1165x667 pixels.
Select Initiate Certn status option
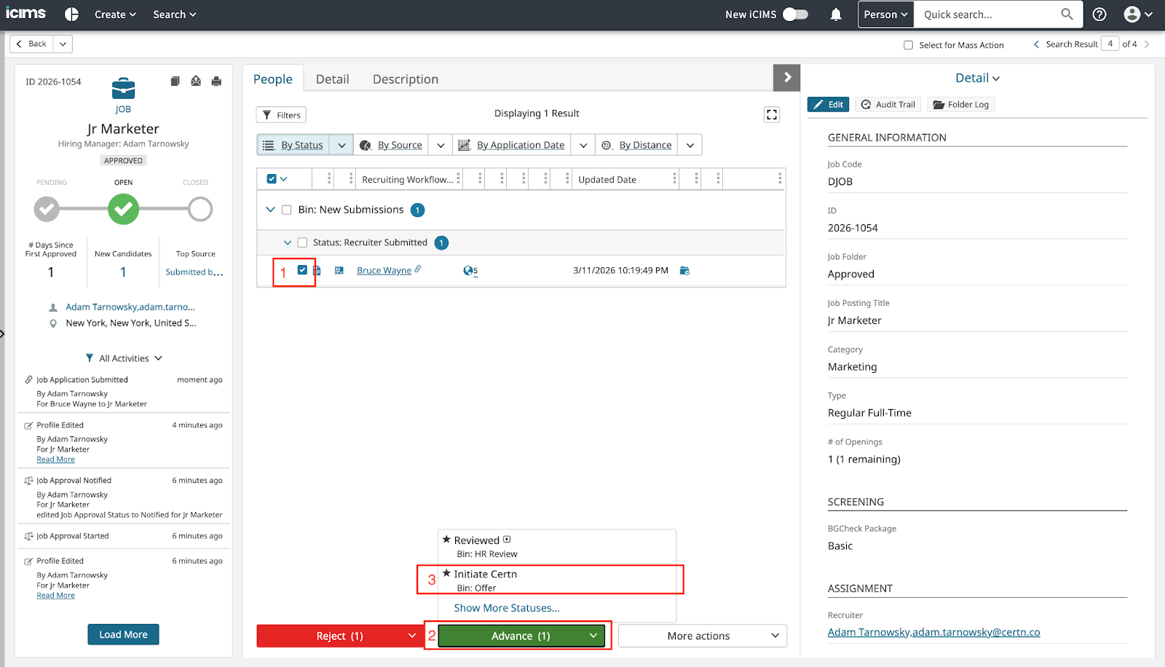tap(485, 575)
